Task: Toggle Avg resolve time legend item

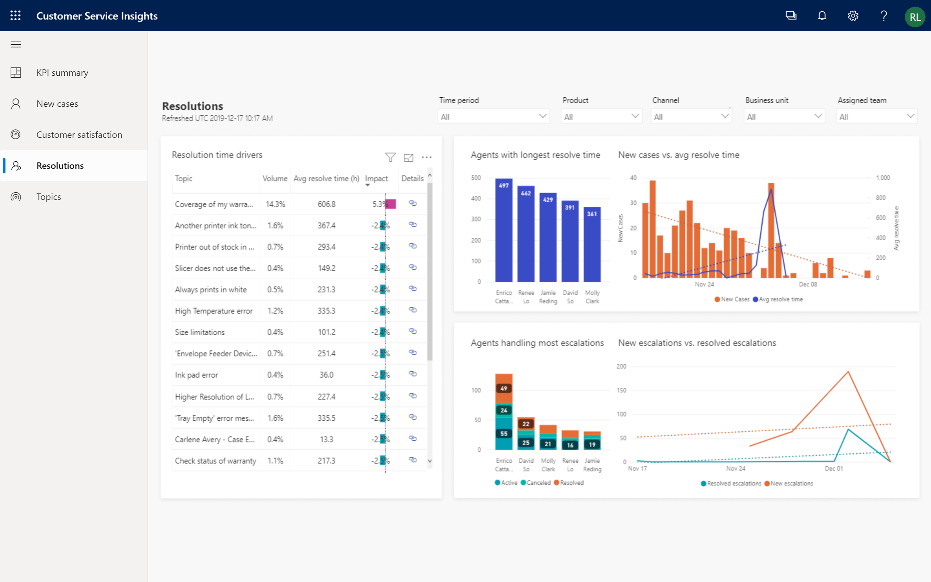Action: (777, 299)
